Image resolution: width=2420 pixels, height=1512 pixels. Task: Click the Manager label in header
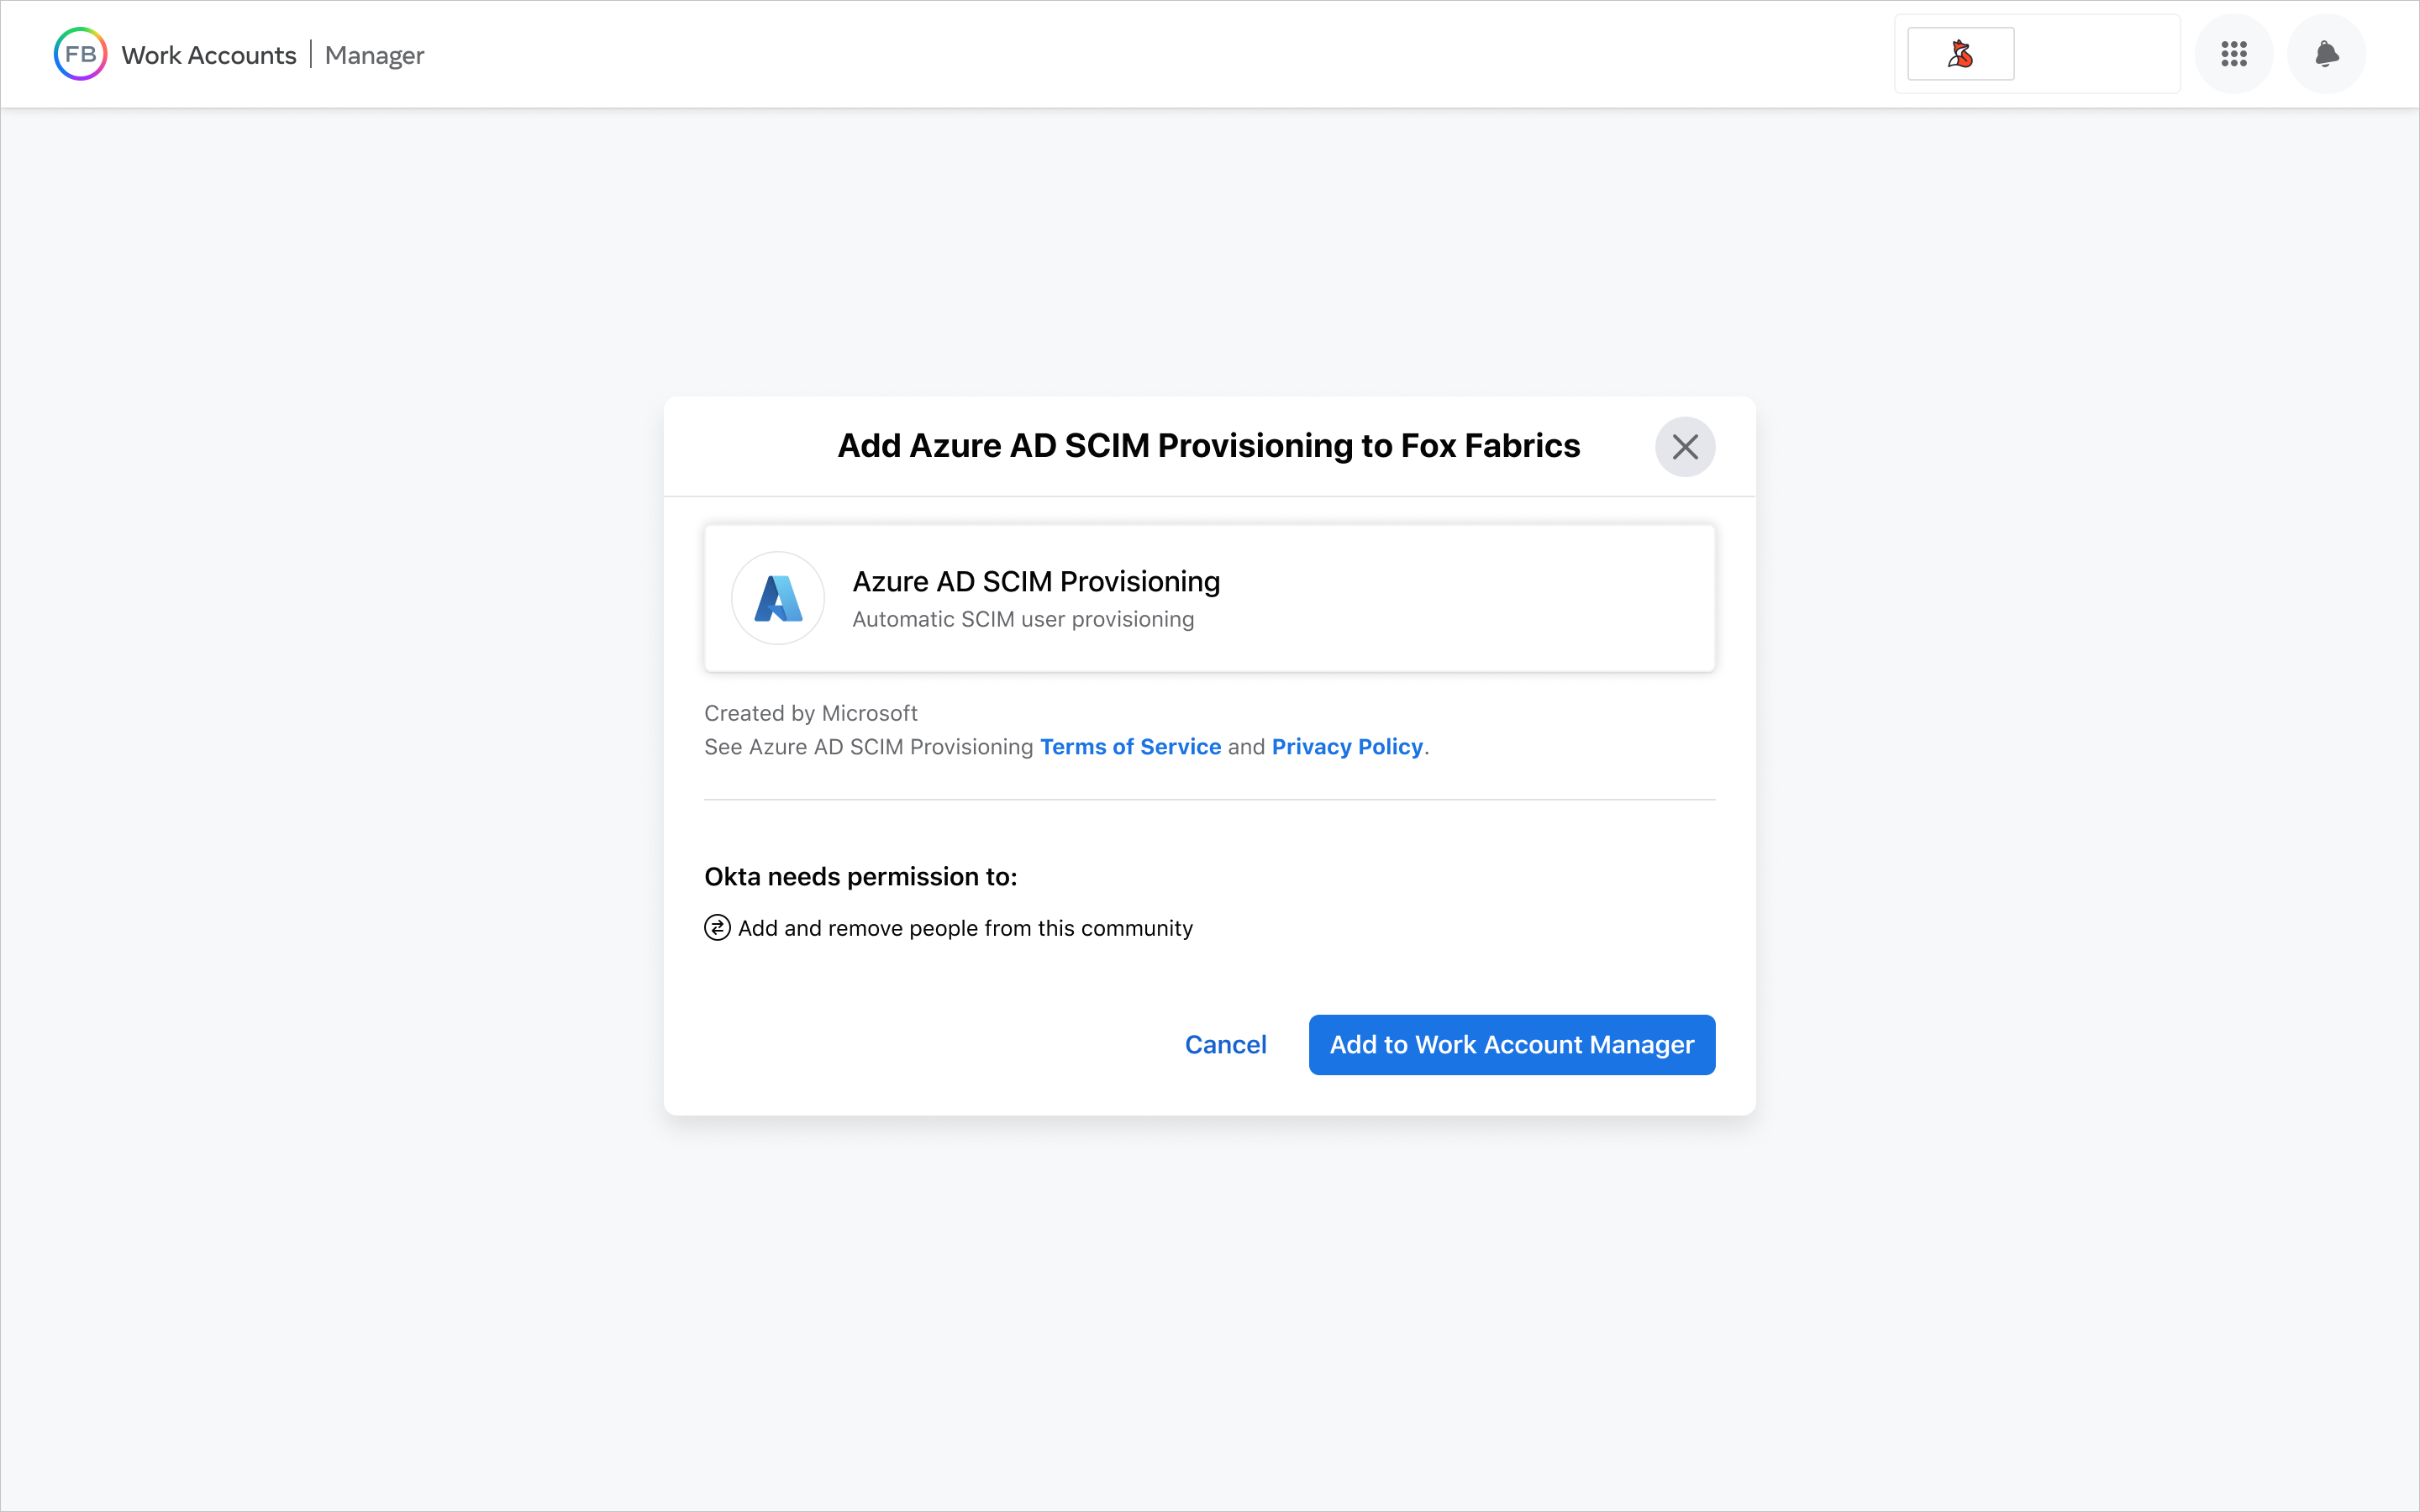pyautogui.click(x=375, y=54)
